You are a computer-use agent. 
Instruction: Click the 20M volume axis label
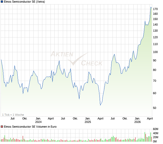click(156, 137)
